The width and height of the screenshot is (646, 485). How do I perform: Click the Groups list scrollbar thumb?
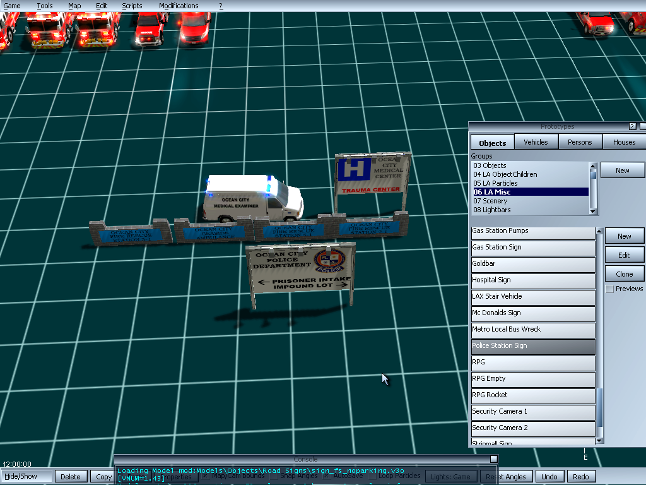click(593, 175)
